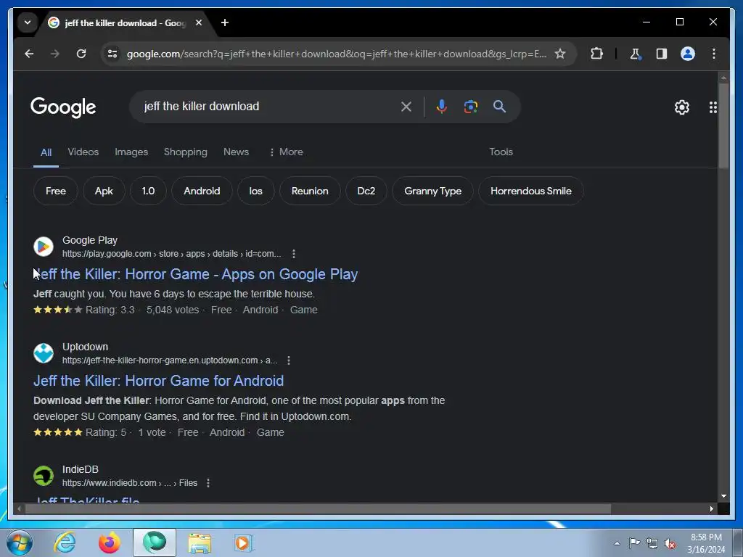Apply the Dc2 filter chip
The image size is (743, 557).
(366, 191)
